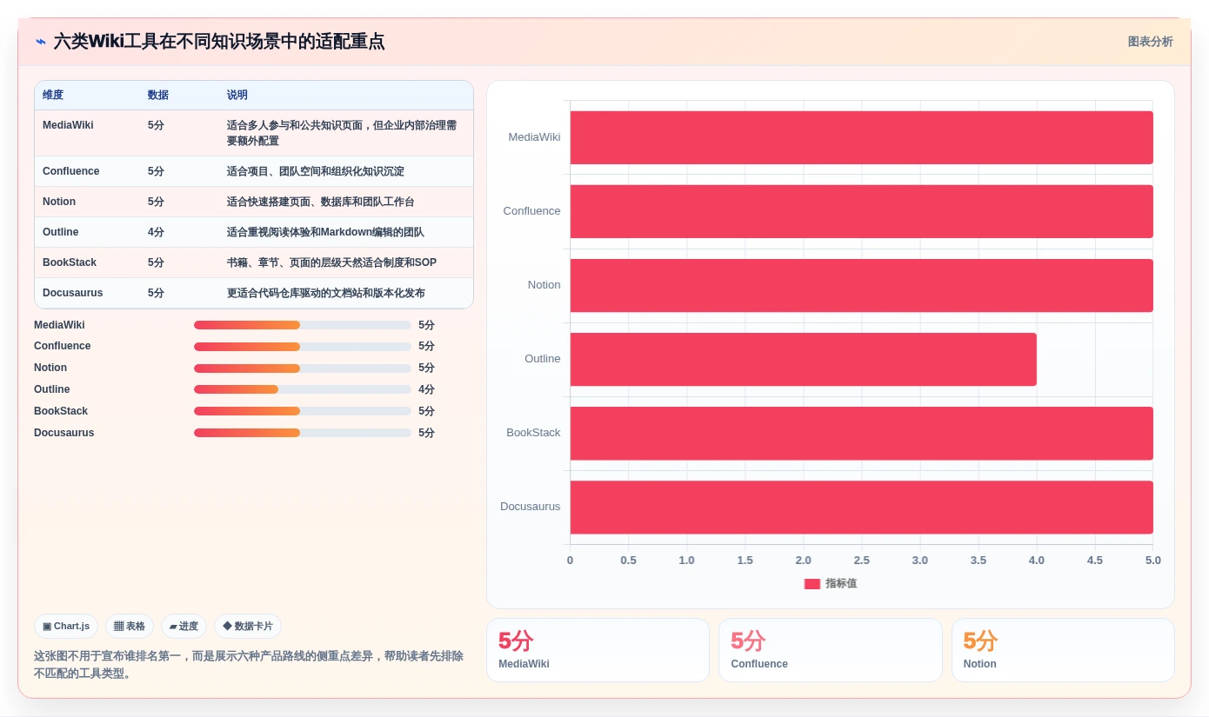Viewport: 1209px width, 717px height.
Task: Click the 图表分析 label in header
Action: [1150, 42]
